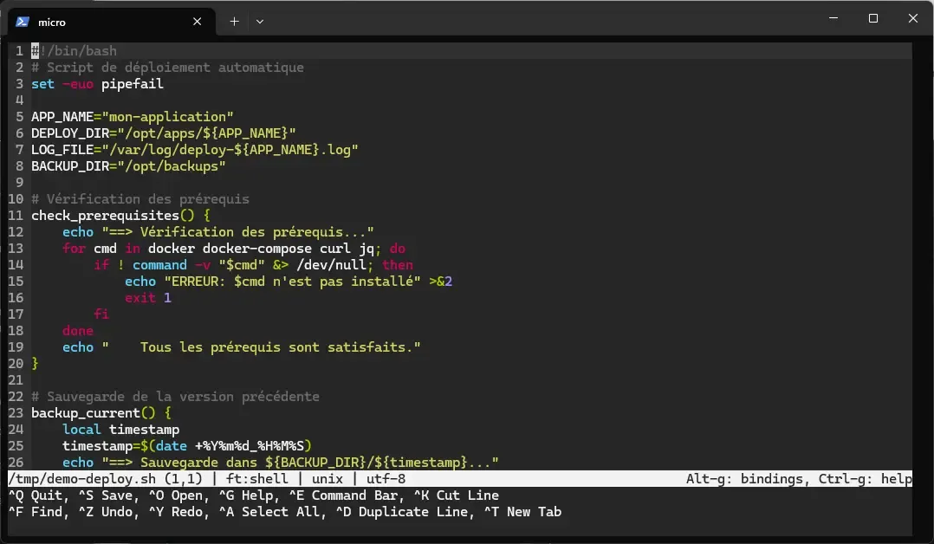Minimize the terminal window
This screenshot has height=544, width=934.
pos(832,18)
